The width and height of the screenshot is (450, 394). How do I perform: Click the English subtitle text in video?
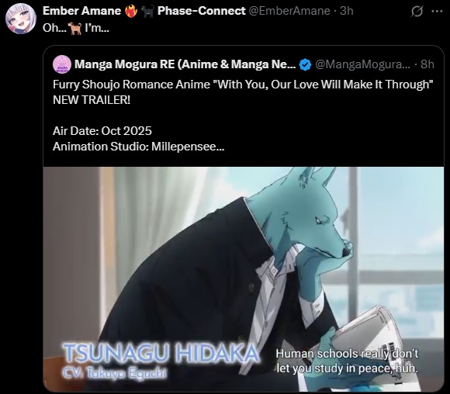pos(347,361)
